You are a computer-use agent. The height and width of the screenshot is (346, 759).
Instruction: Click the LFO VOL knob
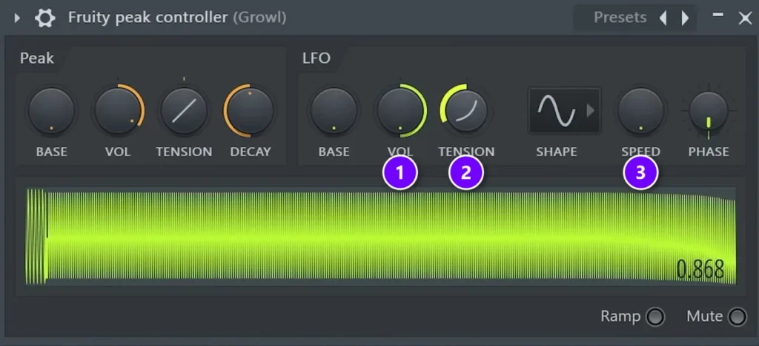pyautogui.click(x=400, y=110)
